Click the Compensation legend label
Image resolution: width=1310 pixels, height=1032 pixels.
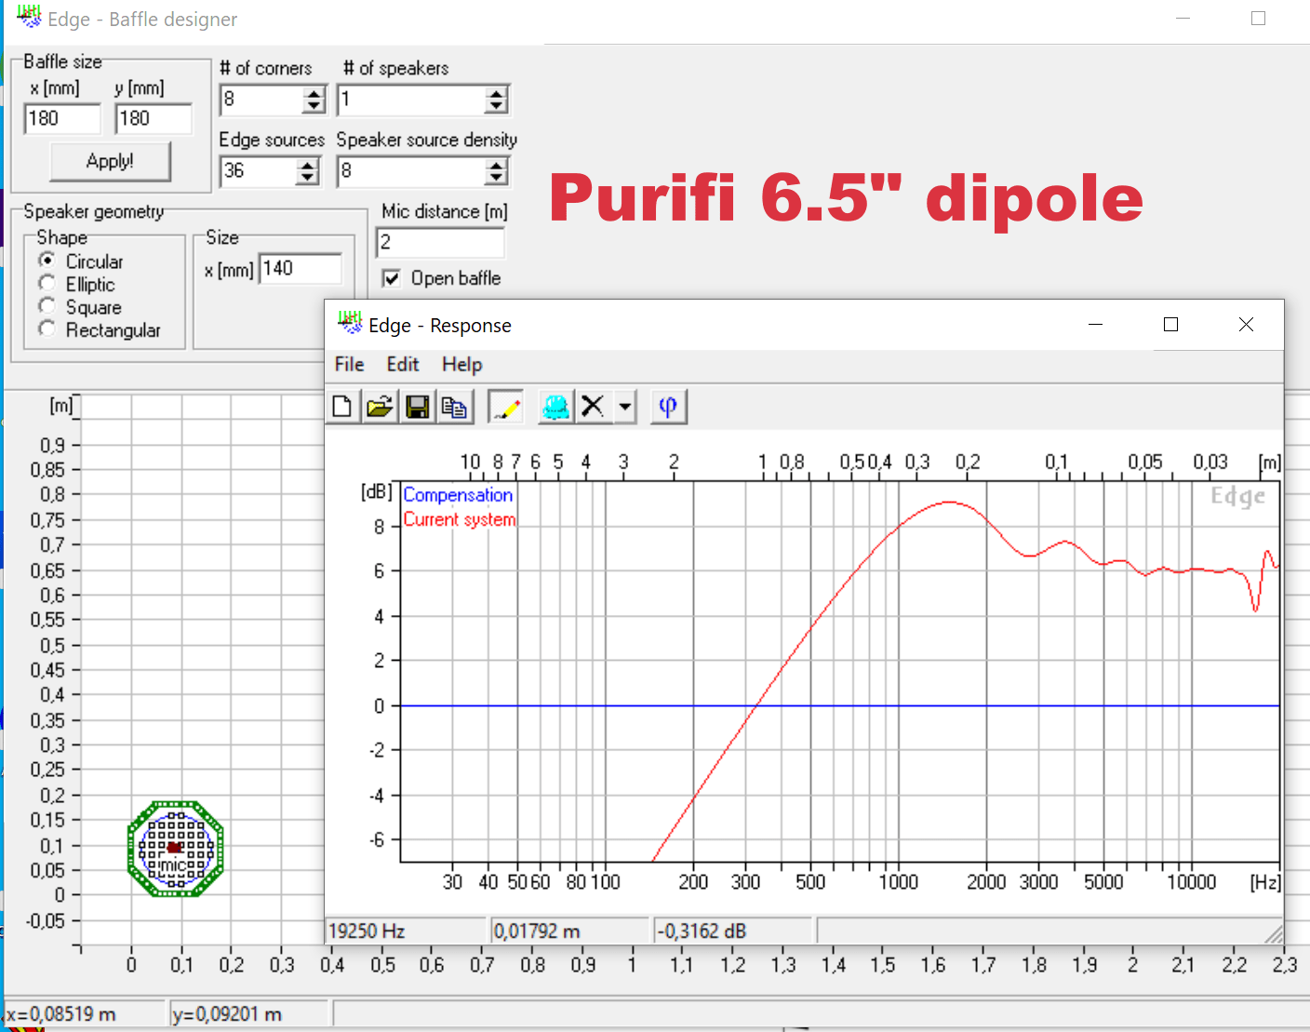click(x=458, y=495)
